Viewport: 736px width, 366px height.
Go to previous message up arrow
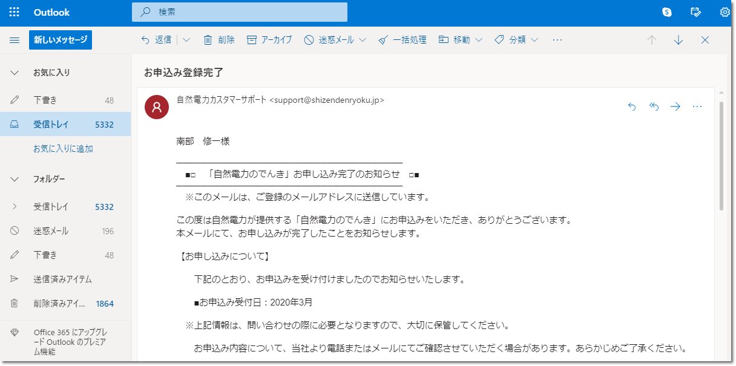tap(652, 40)
